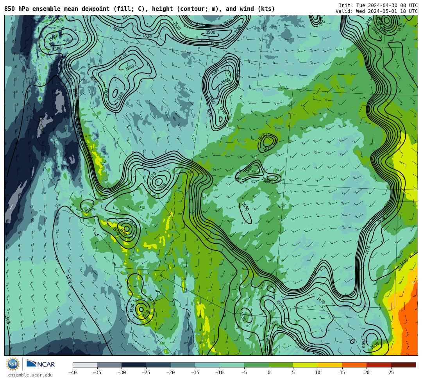Viewport: 422px width, 380px height.
Task: Pick the dark red 20 to 25 swatch
Action: coord(379,365)
